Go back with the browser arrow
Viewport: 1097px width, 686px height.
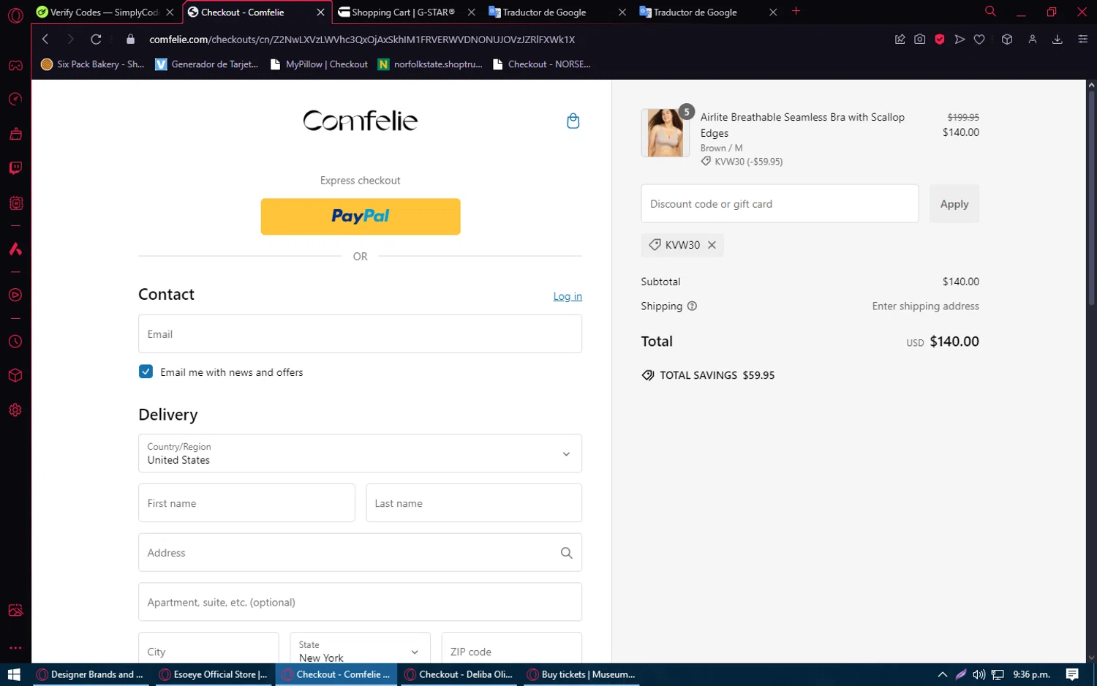pos(45,39)
